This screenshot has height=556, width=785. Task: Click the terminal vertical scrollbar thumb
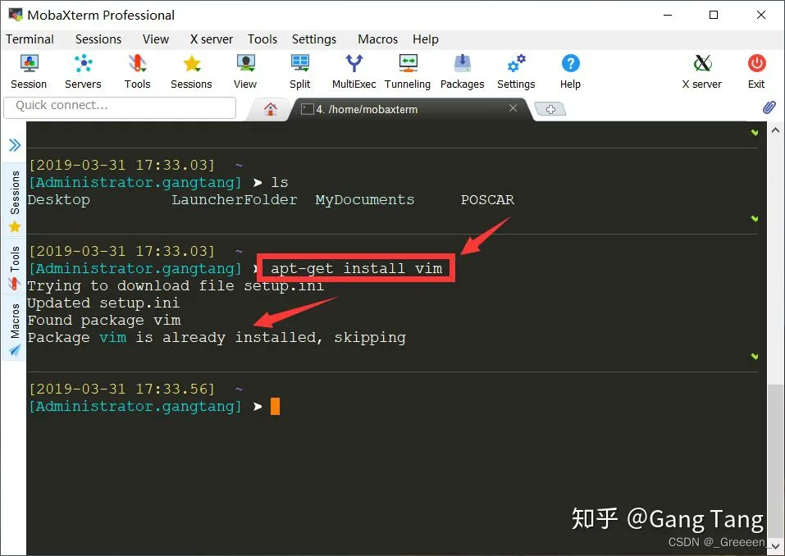click(x=775, y=460)
